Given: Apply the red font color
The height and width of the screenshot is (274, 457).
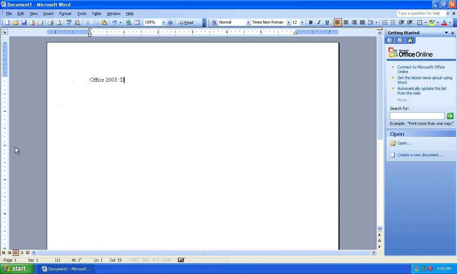Looking at the screenshot, I should [444, 22].
